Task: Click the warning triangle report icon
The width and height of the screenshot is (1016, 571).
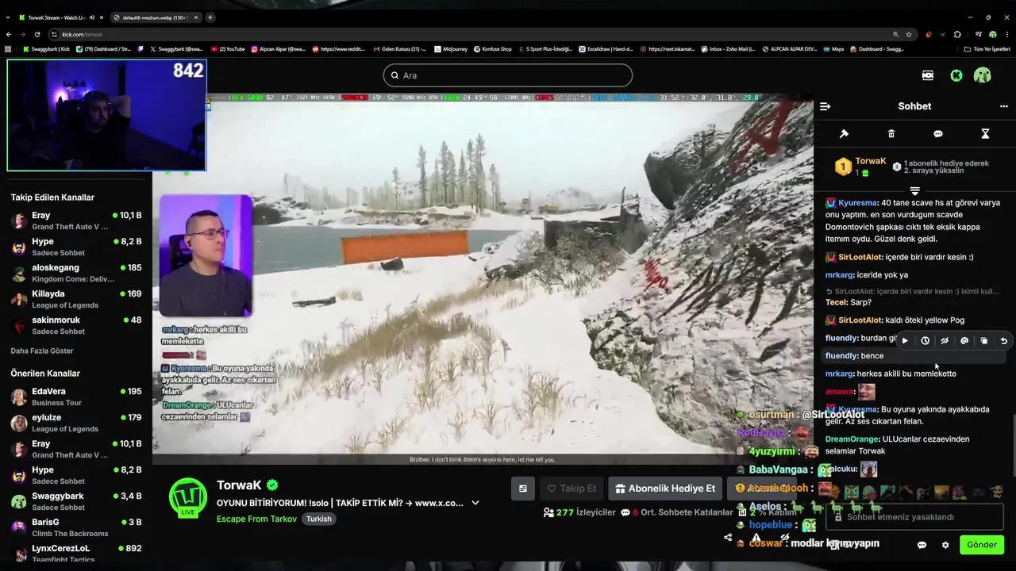Action: point(756,538)
